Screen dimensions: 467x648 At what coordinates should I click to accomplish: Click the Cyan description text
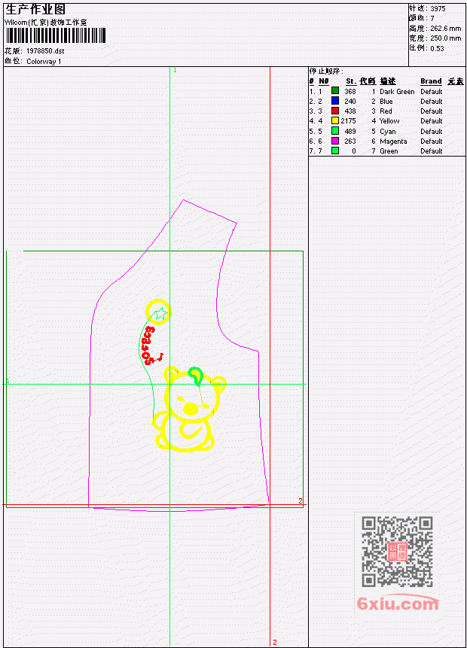click(x=388, y=132)
